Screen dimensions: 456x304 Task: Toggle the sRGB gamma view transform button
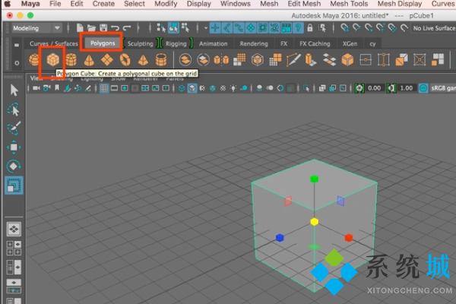pyautogui.click(x=423, y=88)
